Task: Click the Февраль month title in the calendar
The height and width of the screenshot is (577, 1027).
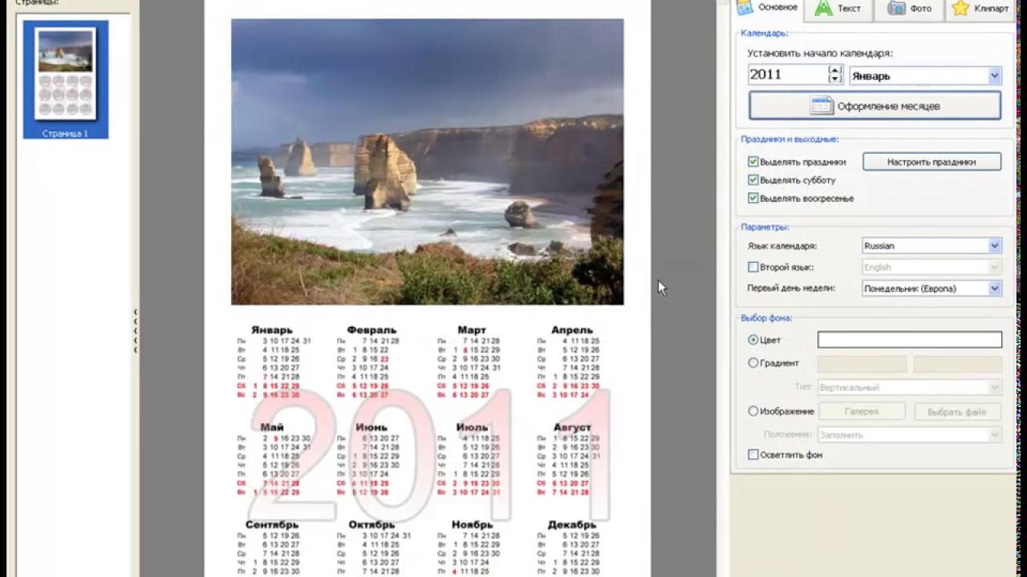Action: [x=371, y=330]
